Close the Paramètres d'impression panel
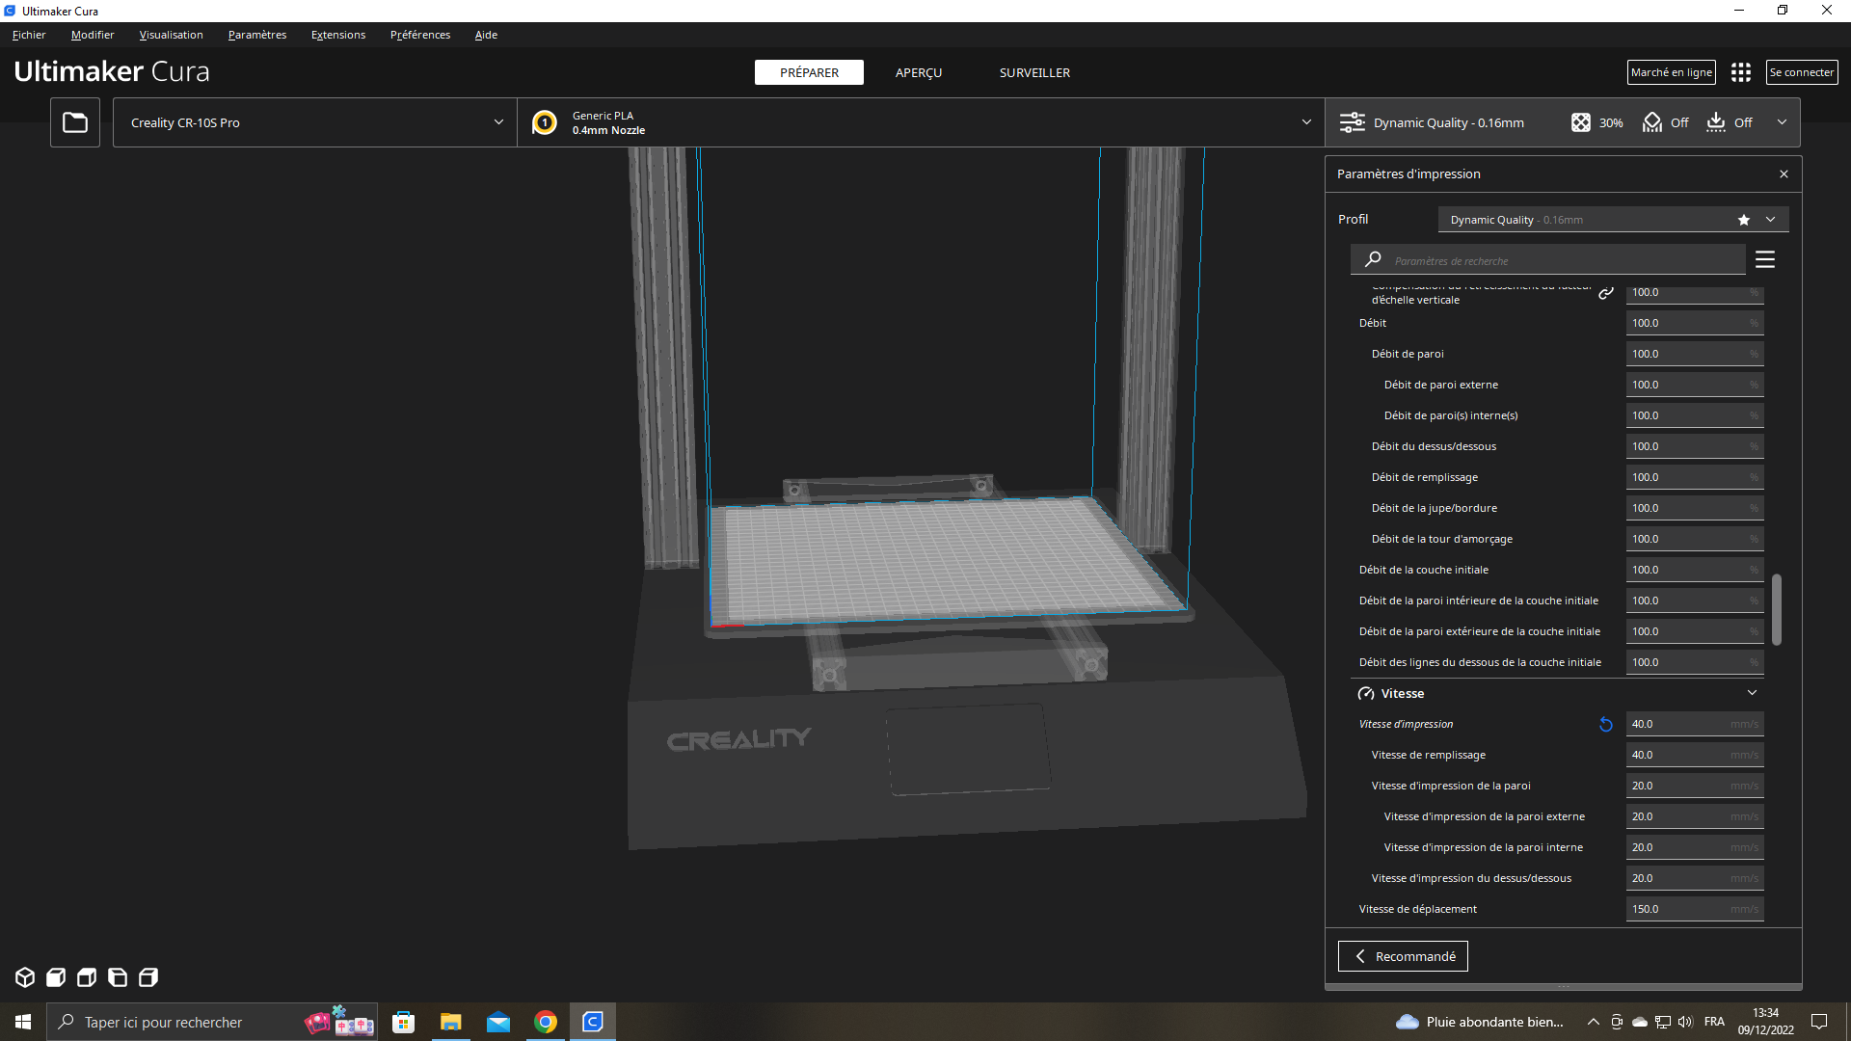Image resolution: width=1851 pixels, height=1041 pixels. click(1784, 174)
